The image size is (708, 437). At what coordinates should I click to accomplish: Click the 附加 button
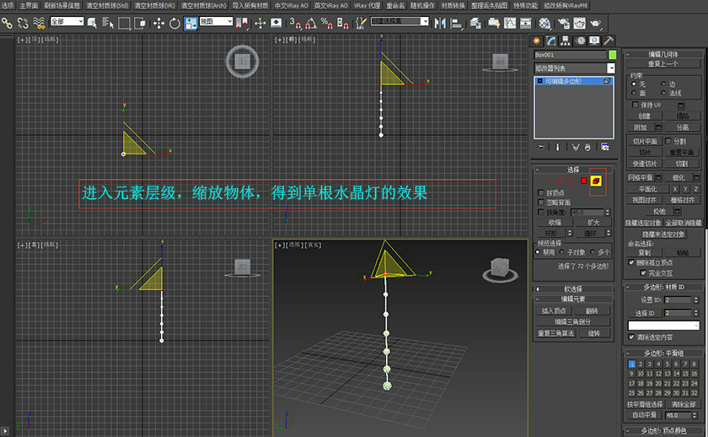[641, 127]
